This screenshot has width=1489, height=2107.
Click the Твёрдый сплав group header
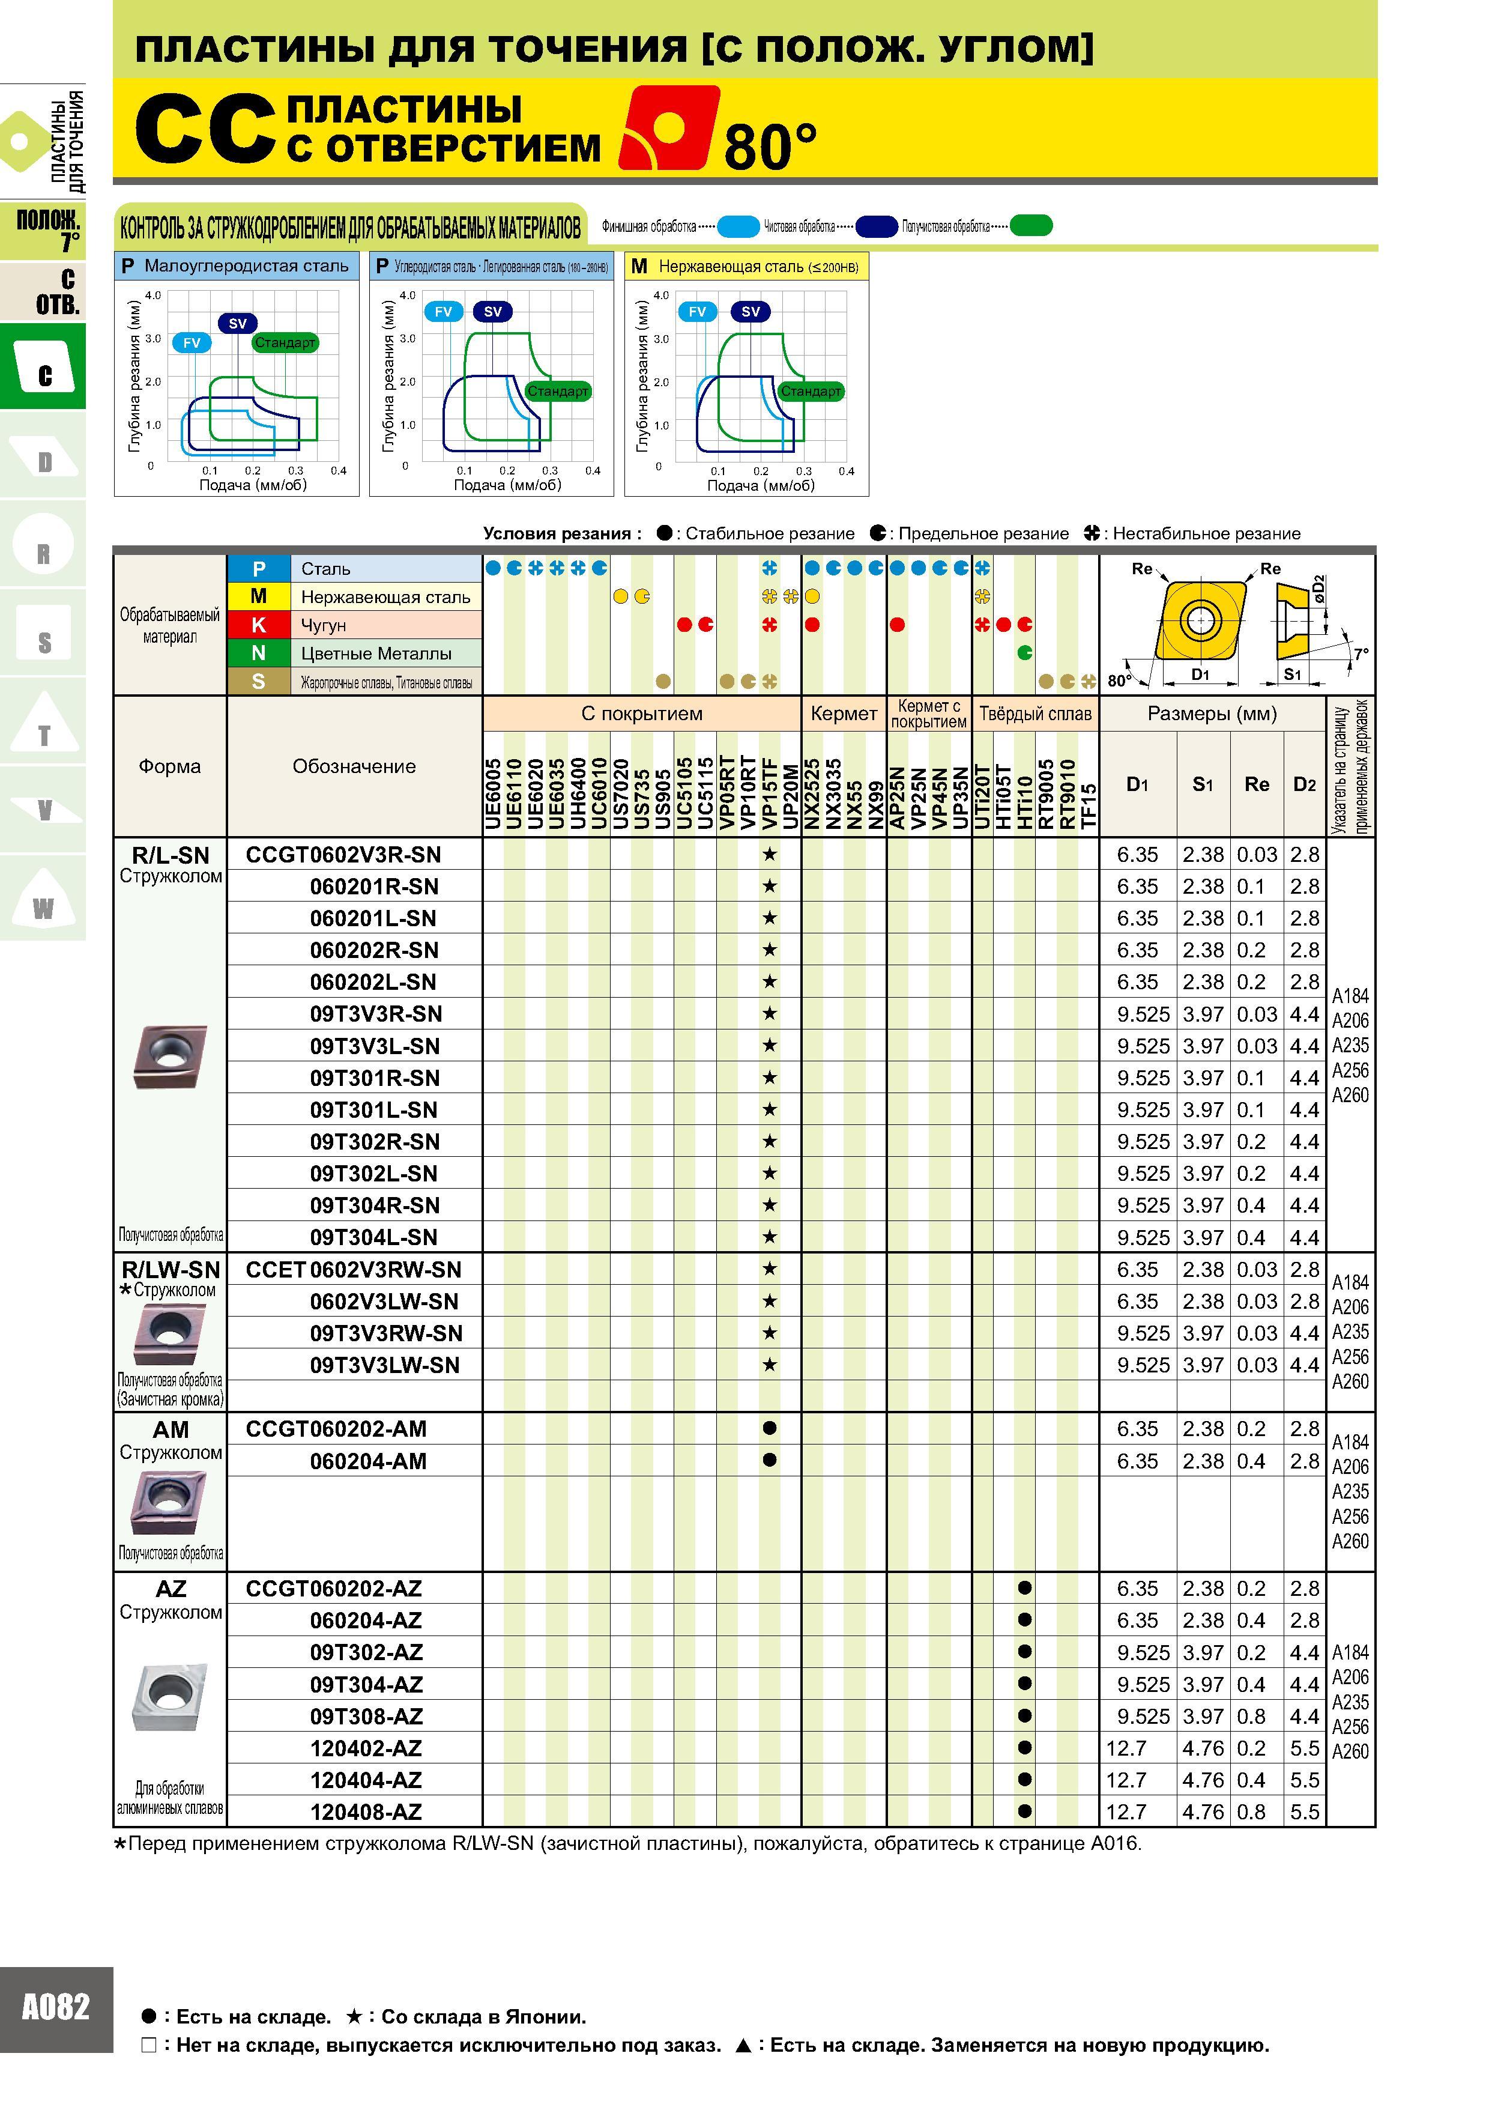tap(1035, 714)
